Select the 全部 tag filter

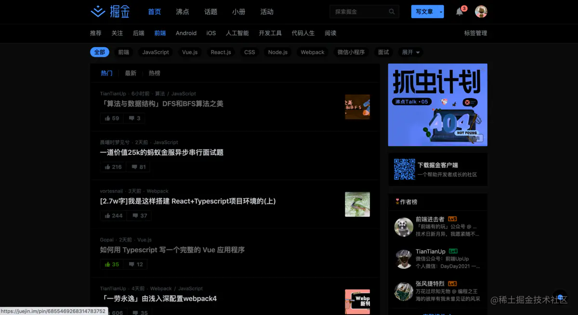100,52
